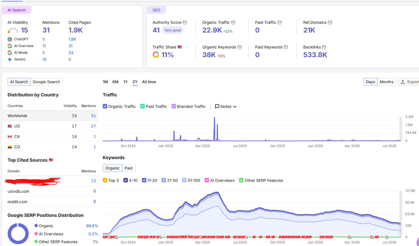
Task: Click the globe icon beside Ref.Domains
Action: coord(330,22)
